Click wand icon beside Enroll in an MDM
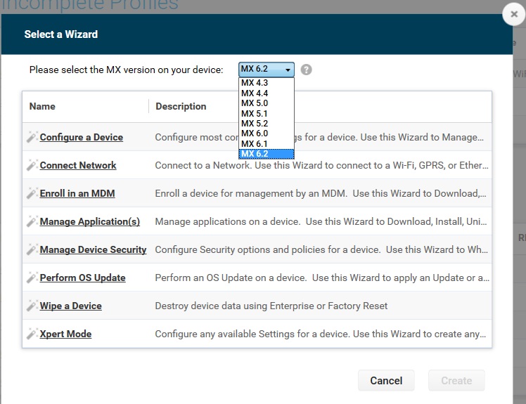 (x=32, y=193)
